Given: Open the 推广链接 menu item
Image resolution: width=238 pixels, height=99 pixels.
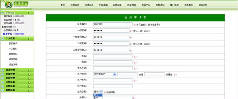Looking at the screenshot, I should coord(174,5).
